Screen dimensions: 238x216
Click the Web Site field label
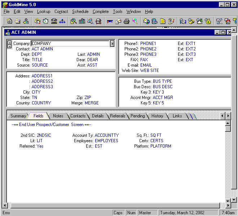pyautogui.click(x=130, y=71)
